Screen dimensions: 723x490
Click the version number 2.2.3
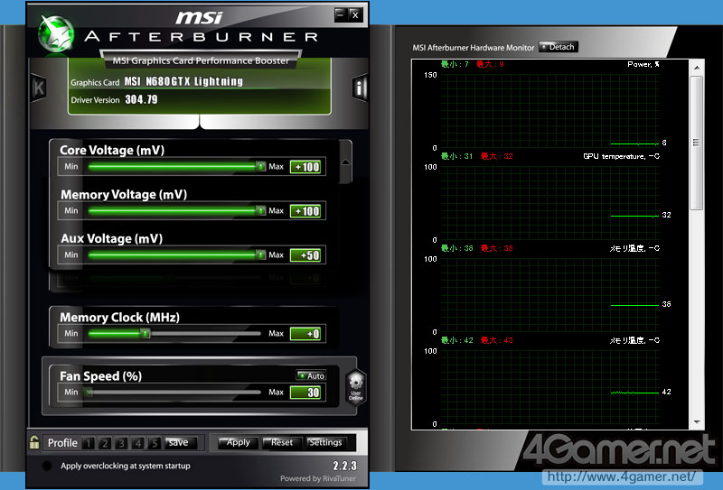344,465
